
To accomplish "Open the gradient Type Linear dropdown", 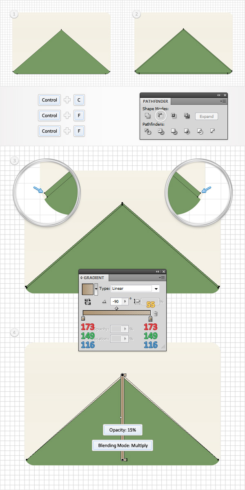I will (136, 289).
